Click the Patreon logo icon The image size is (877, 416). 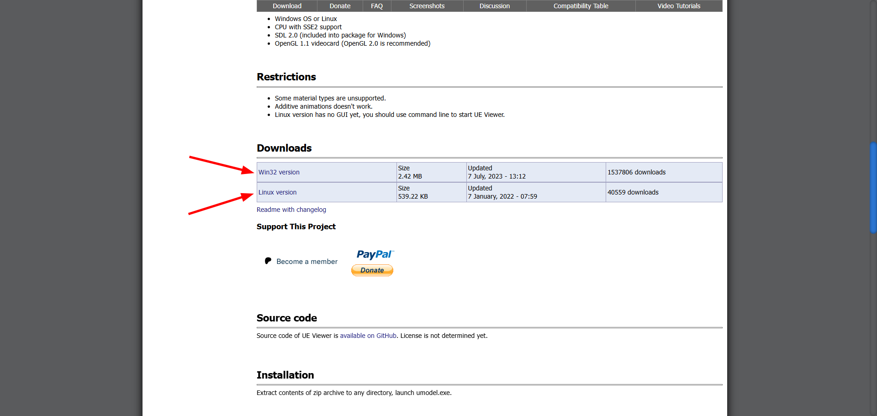[x=268, y=261]
